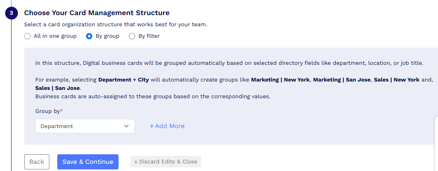
Task: Click the white panel peeking at right edge
Action: point(436,143)
